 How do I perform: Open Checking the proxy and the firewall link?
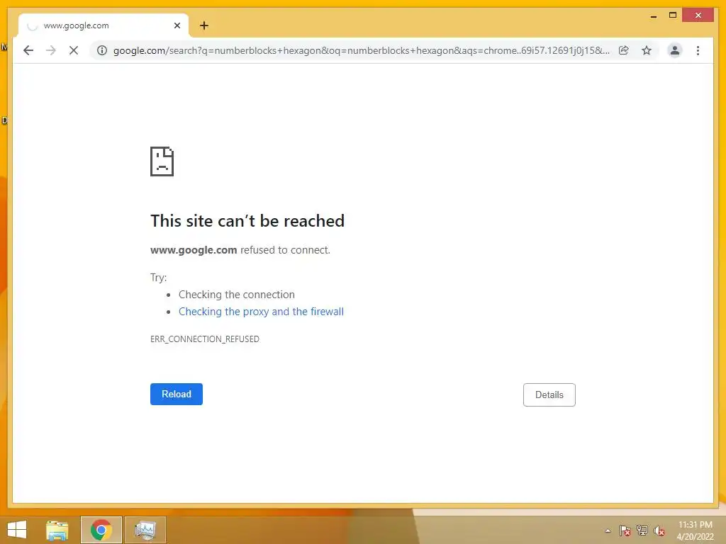(x=261, y=312)
